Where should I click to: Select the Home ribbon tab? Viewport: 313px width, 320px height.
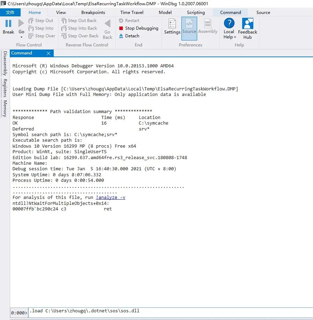pyautogui.click(x=35, y=13)
